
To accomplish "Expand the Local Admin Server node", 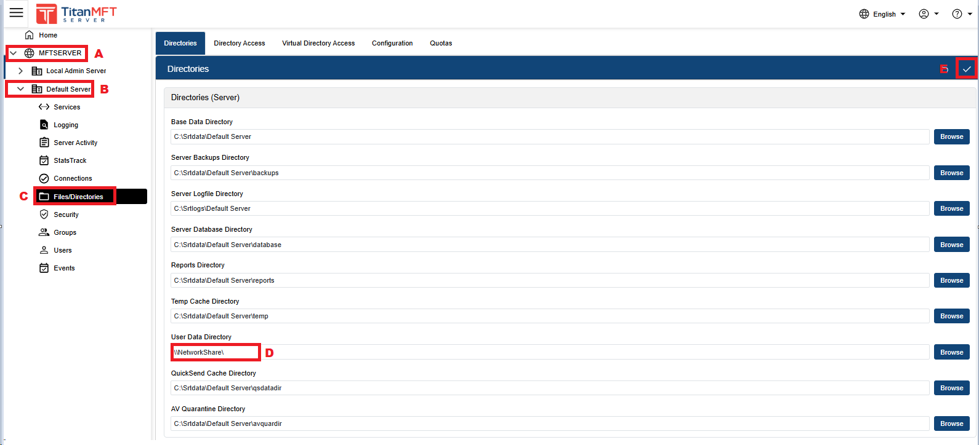I will point(20,71).
